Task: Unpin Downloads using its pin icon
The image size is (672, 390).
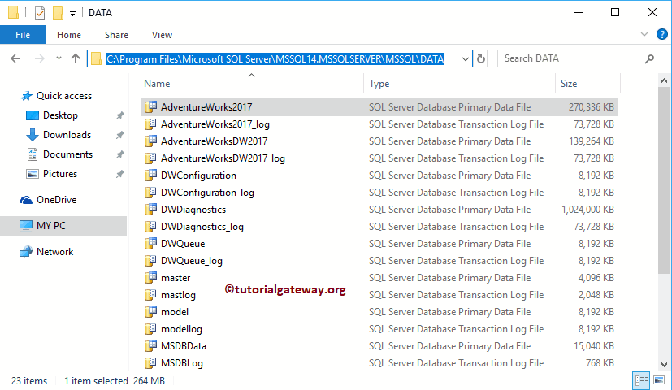Action: click(120, 135)
